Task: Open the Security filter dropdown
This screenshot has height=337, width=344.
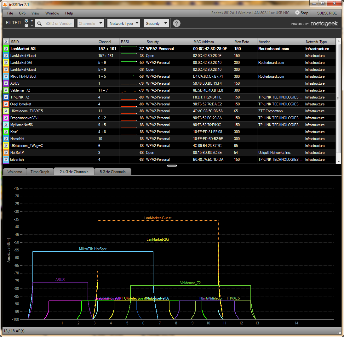Action: pos(156,23)
